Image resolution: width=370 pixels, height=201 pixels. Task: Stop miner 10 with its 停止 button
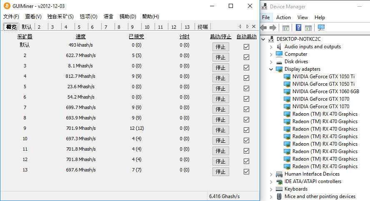(x=221, y=140)
